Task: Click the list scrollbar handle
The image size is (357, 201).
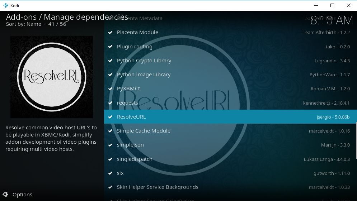Action: 356,140
